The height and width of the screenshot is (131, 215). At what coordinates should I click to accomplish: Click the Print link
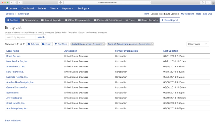[146, 14]
